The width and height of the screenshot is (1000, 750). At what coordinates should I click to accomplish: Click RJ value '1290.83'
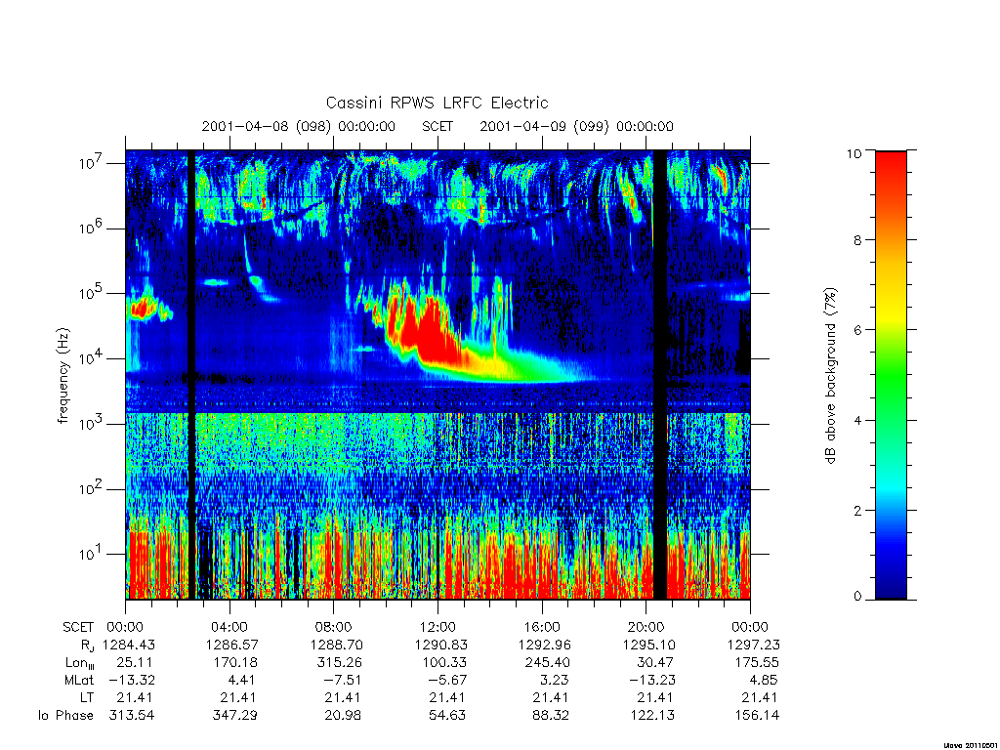pyautogui.click(x=441, y=646)
